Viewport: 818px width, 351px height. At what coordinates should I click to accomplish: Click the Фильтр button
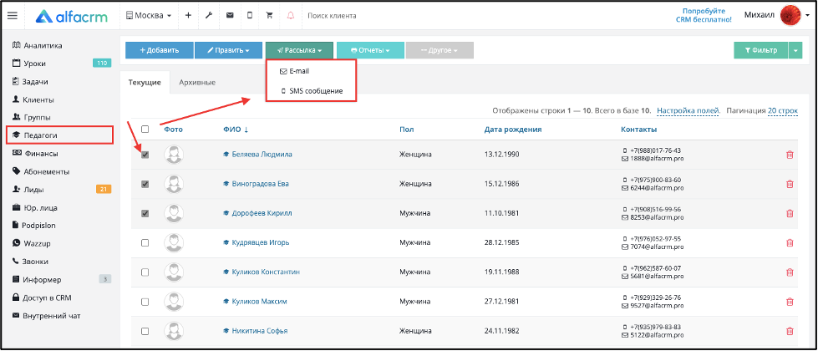tap(760, 51)
